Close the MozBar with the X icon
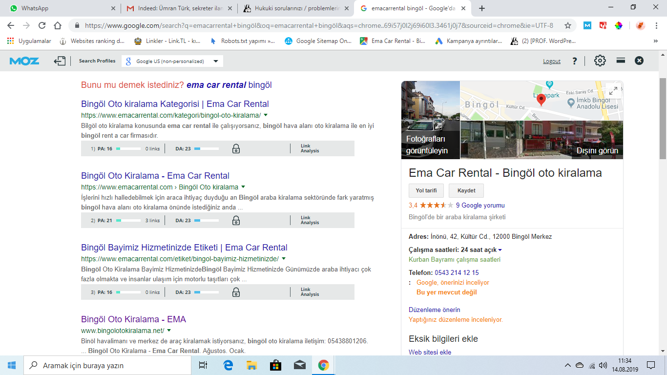 [639, 61]
